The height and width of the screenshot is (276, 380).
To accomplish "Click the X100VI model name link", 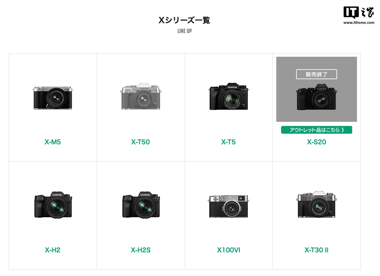I will tap(229, 250).
